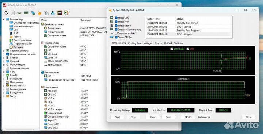The width and height of the screenshot is (263, 134).
Task: Switch to the Temperatures tab
Action: point(119,43)
